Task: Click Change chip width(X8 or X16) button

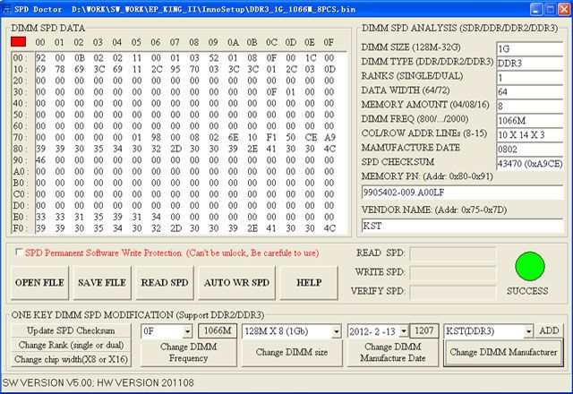Action: point(71,359)
